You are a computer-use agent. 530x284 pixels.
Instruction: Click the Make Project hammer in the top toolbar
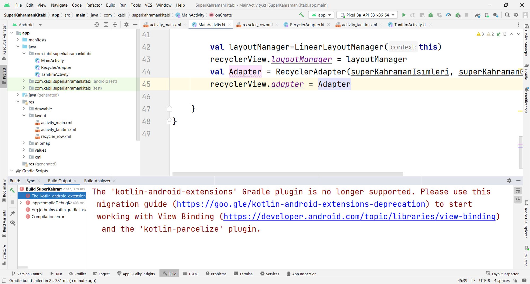(x=301, y=15)
